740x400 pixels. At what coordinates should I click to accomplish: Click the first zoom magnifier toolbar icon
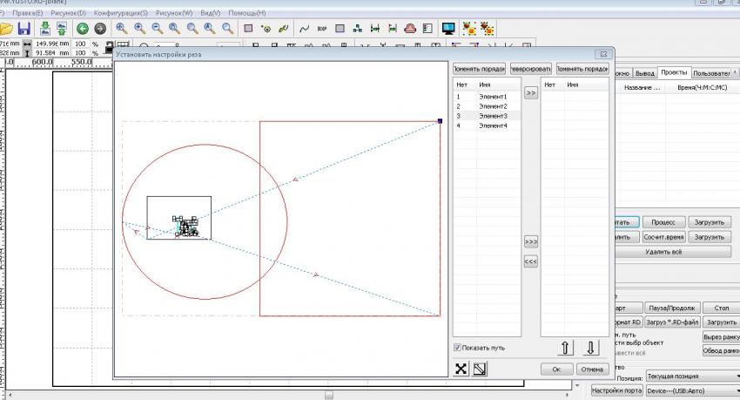click(123, 29)
